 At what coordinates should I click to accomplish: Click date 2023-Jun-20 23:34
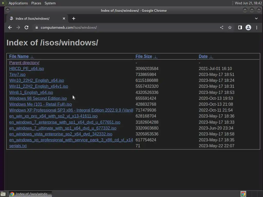(216, 128)
